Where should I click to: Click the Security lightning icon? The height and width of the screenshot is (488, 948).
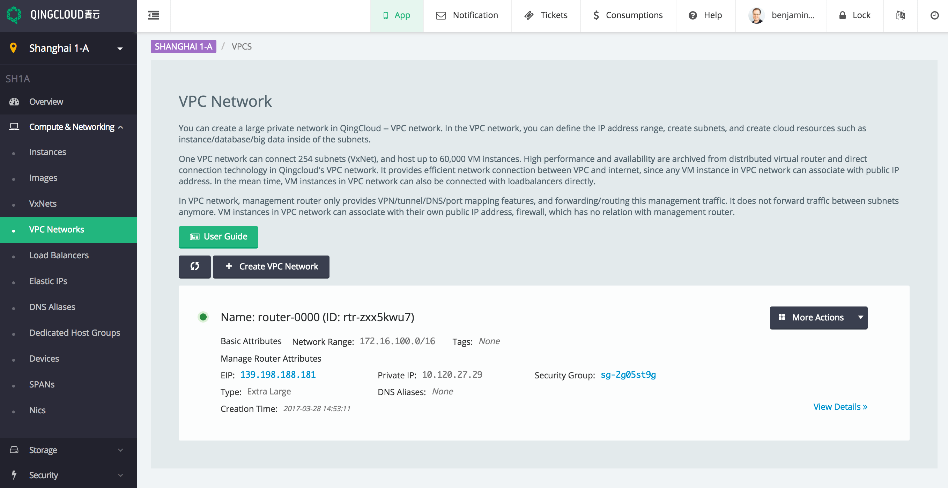[14, 475]
